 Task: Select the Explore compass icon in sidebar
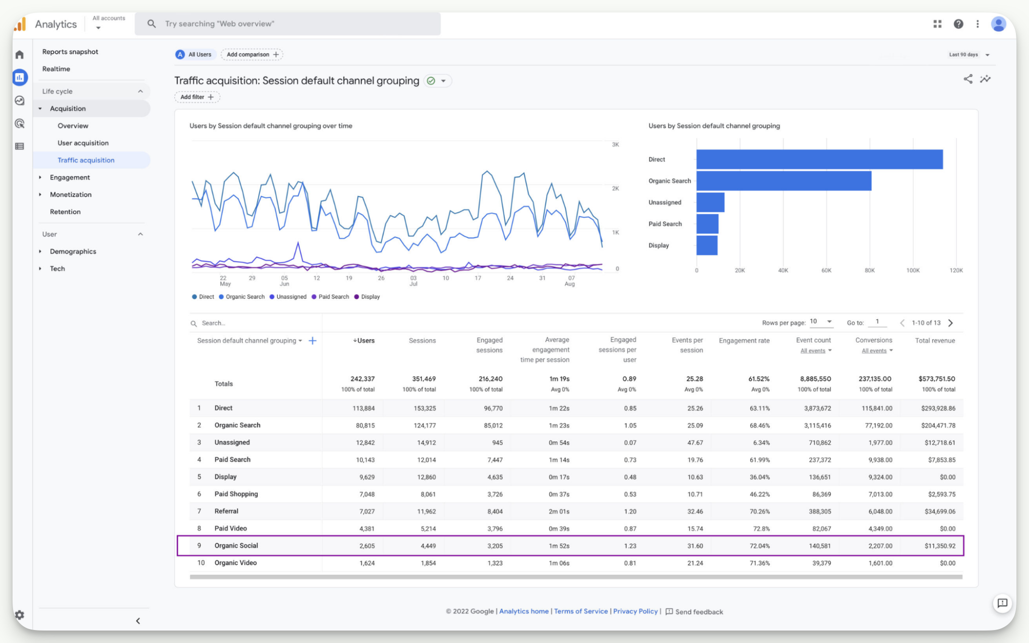coord(19,101)
